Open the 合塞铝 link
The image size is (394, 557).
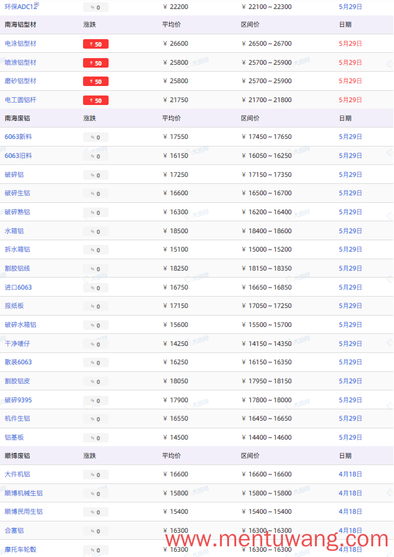pyautogui.click(x=14, y=531)
